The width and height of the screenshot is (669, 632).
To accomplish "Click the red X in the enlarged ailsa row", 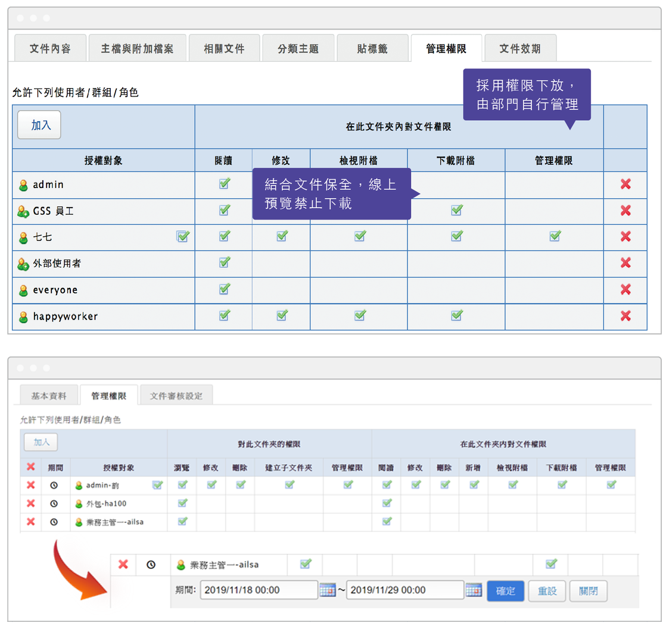I will point(123,564).
